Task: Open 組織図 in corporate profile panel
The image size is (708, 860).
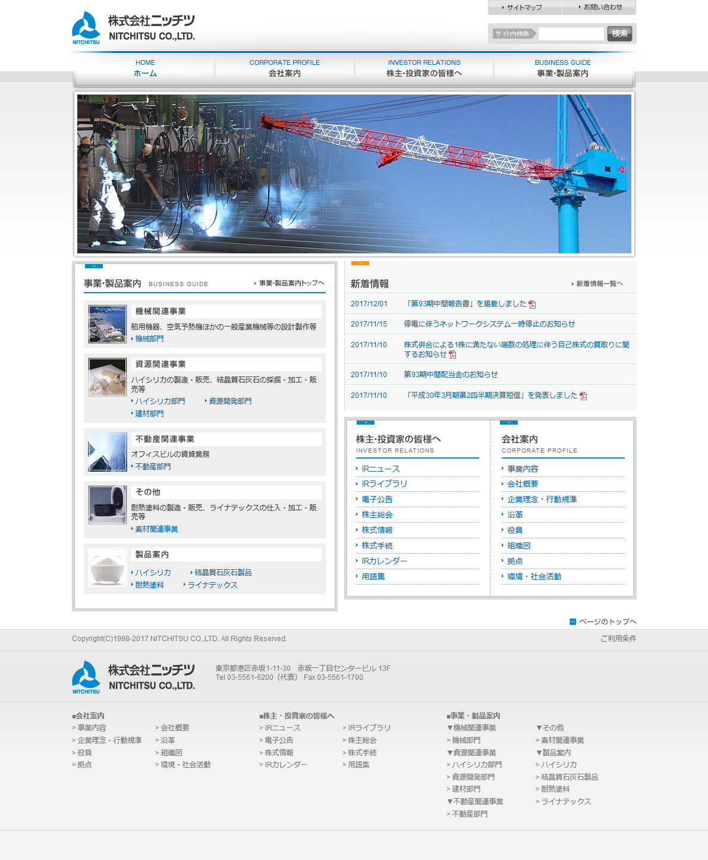Action: click(x=519, y=546)
